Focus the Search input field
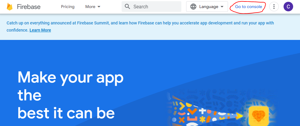Viewport: 300px width, 126px height. (x=151, y=7)
